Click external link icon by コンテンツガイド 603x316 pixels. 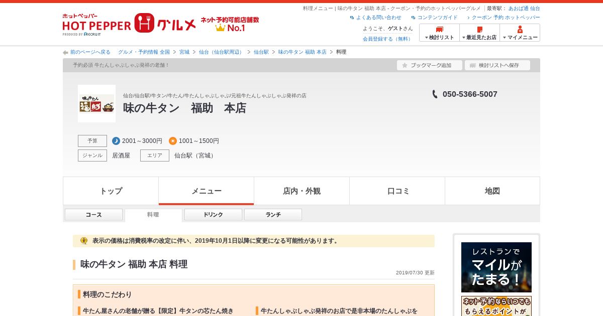tap(414, 18)
